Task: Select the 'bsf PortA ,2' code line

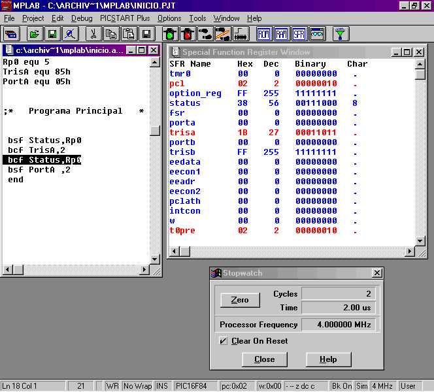Action: (x=41, y=170)
